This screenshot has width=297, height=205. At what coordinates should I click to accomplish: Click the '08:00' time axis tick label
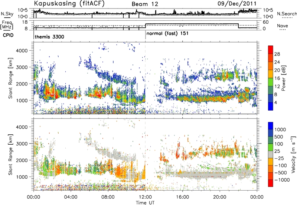(108, 197)
